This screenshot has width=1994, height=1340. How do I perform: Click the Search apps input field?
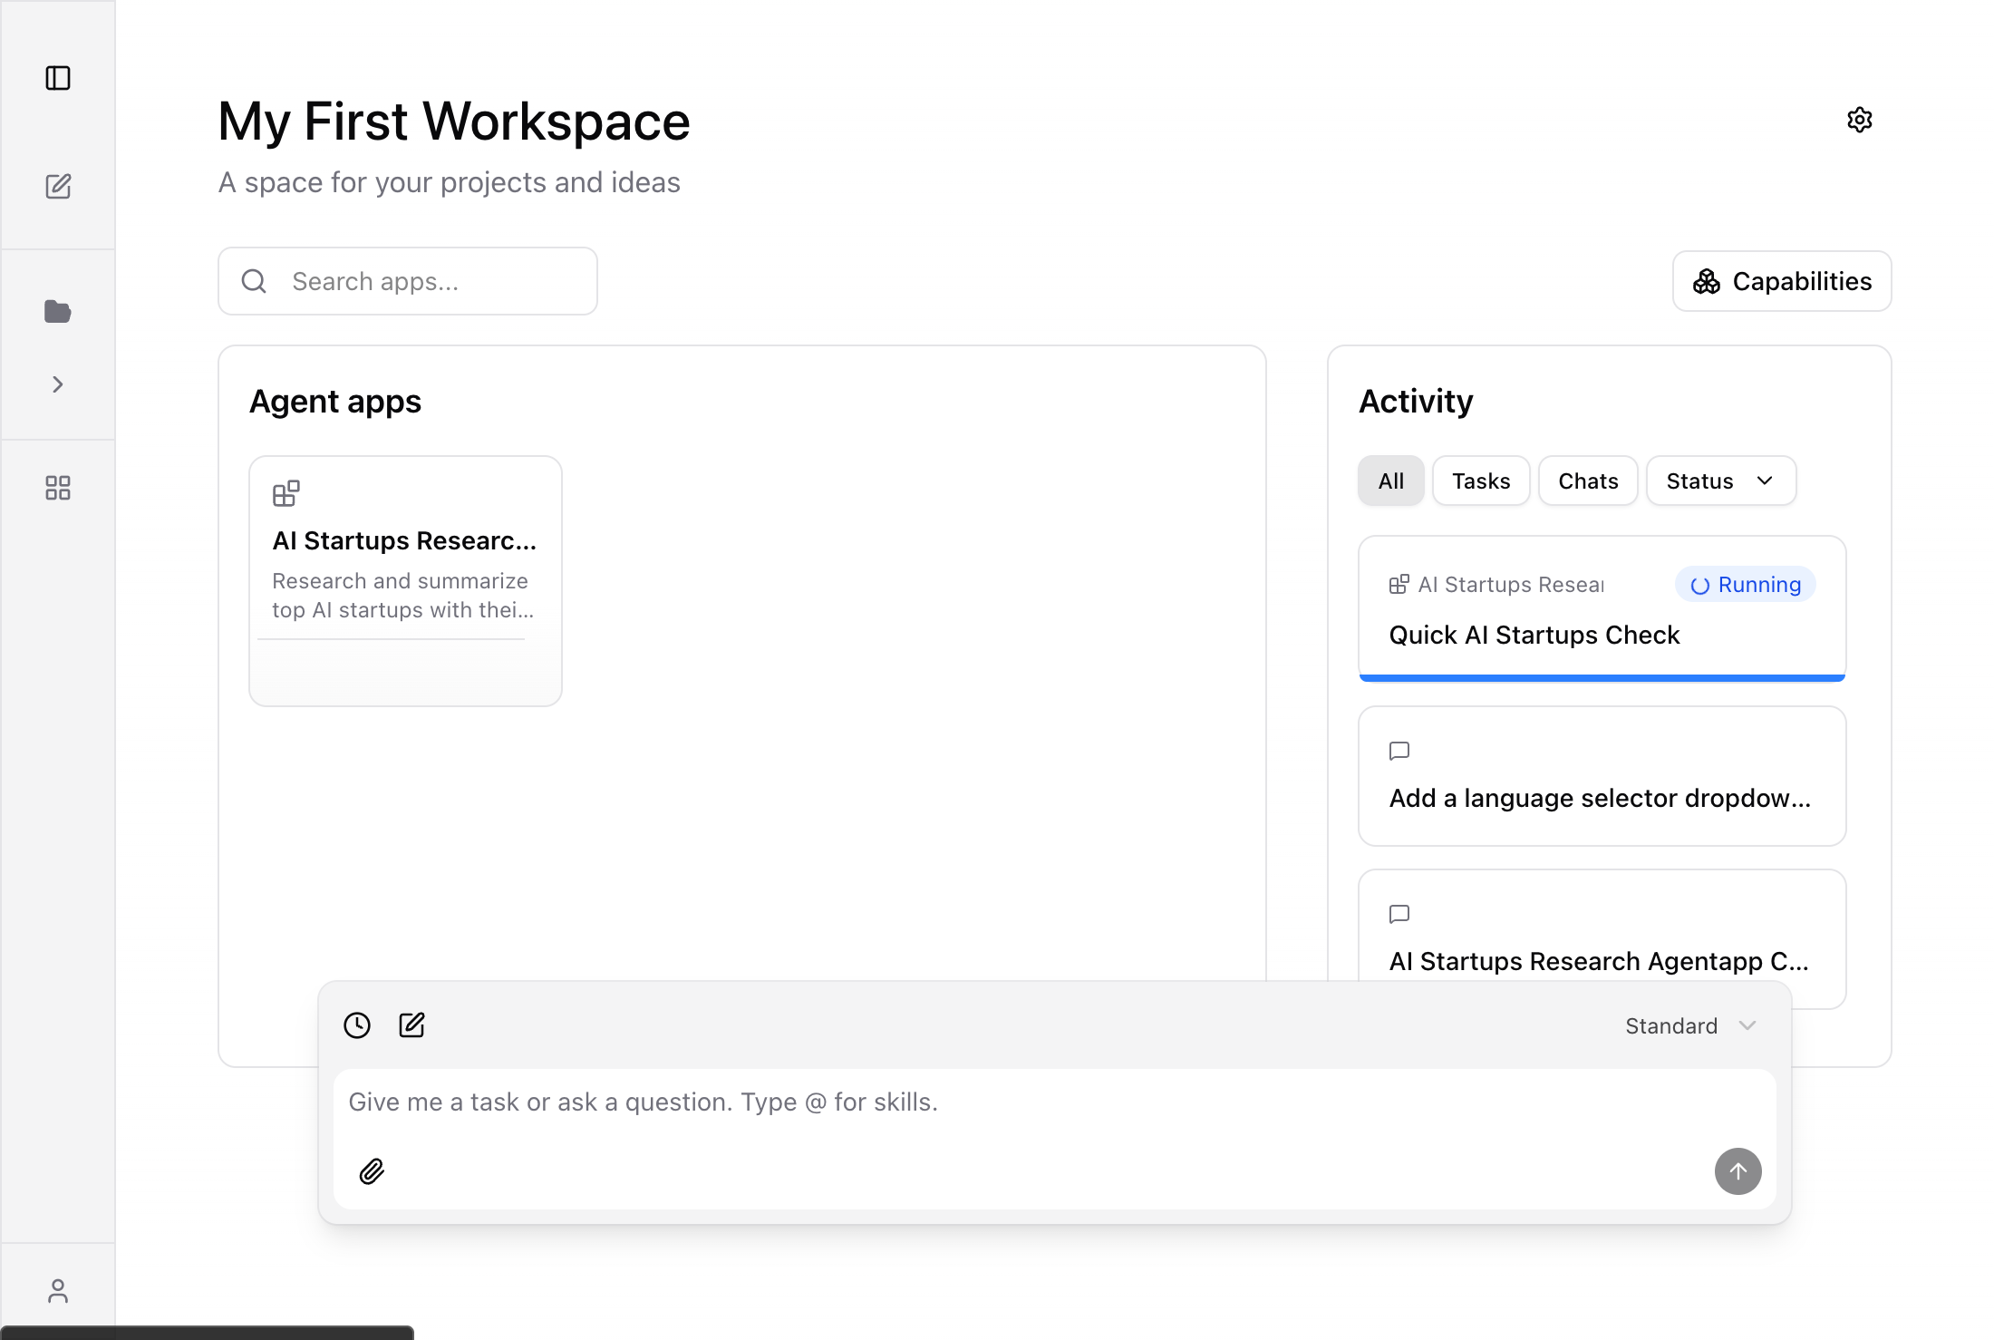[406, 281]
